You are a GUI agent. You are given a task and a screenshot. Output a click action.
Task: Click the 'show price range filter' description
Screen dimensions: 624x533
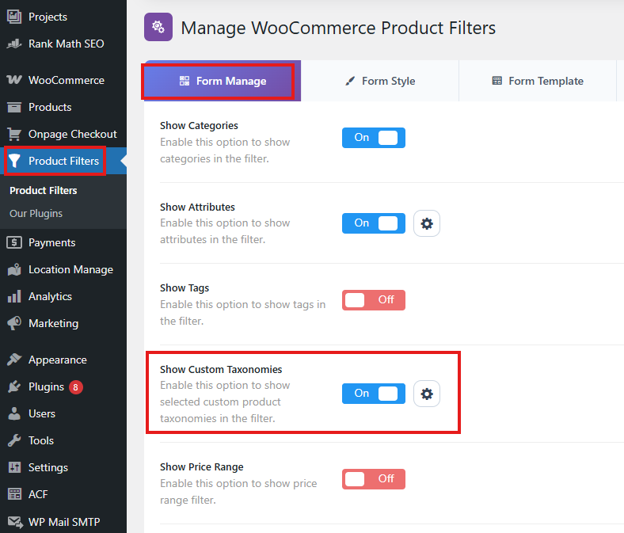(x=238, y=492)
